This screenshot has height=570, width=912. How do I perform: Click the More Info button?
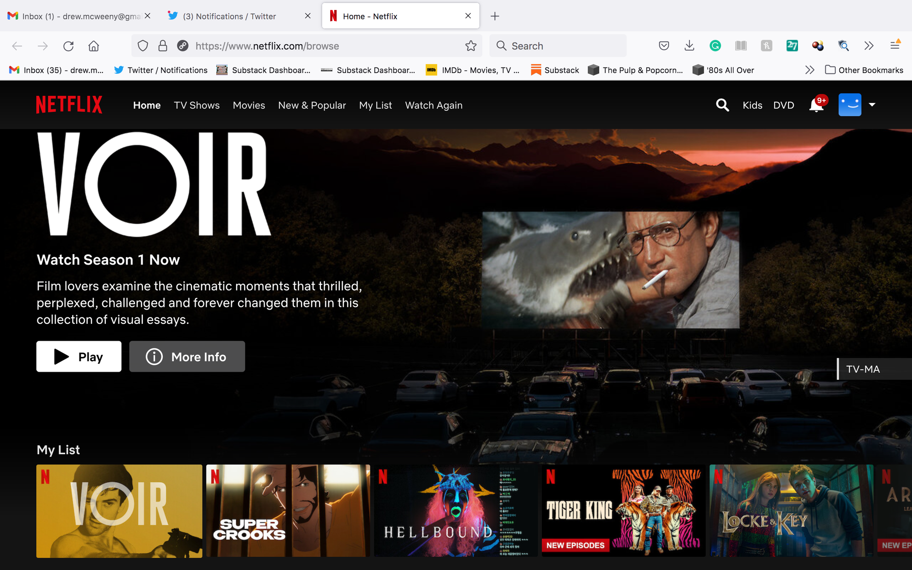(x=187, y=357)
